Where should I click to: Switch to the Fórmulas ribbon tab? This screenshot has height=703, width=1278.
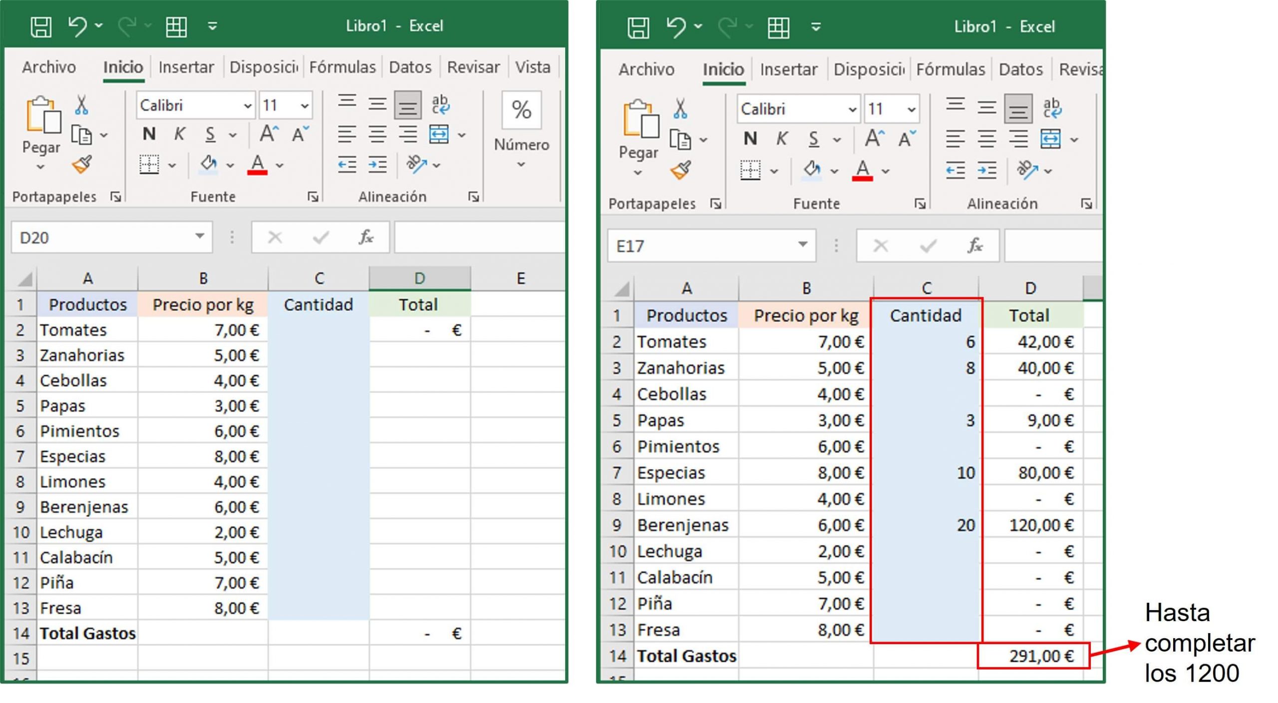[x=343, y=67]
